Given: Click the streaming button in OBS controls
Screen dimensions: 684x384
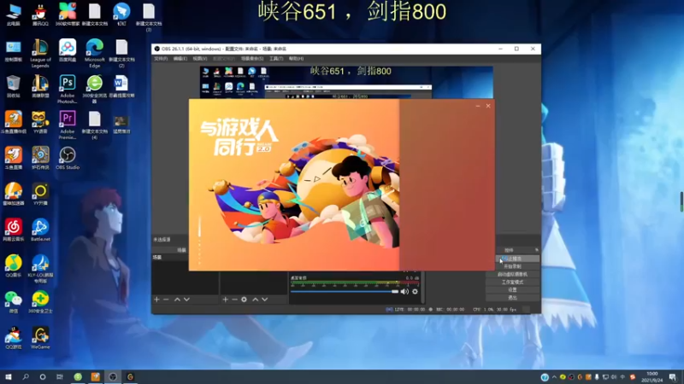Looking at the screenshot, I should coord(512,259).
